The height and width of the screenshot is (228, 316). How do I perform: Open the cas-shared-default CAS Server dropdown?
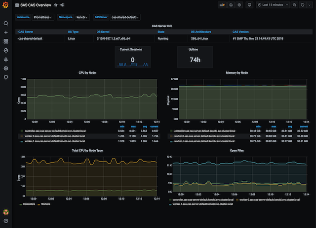(x=125, y=17)
